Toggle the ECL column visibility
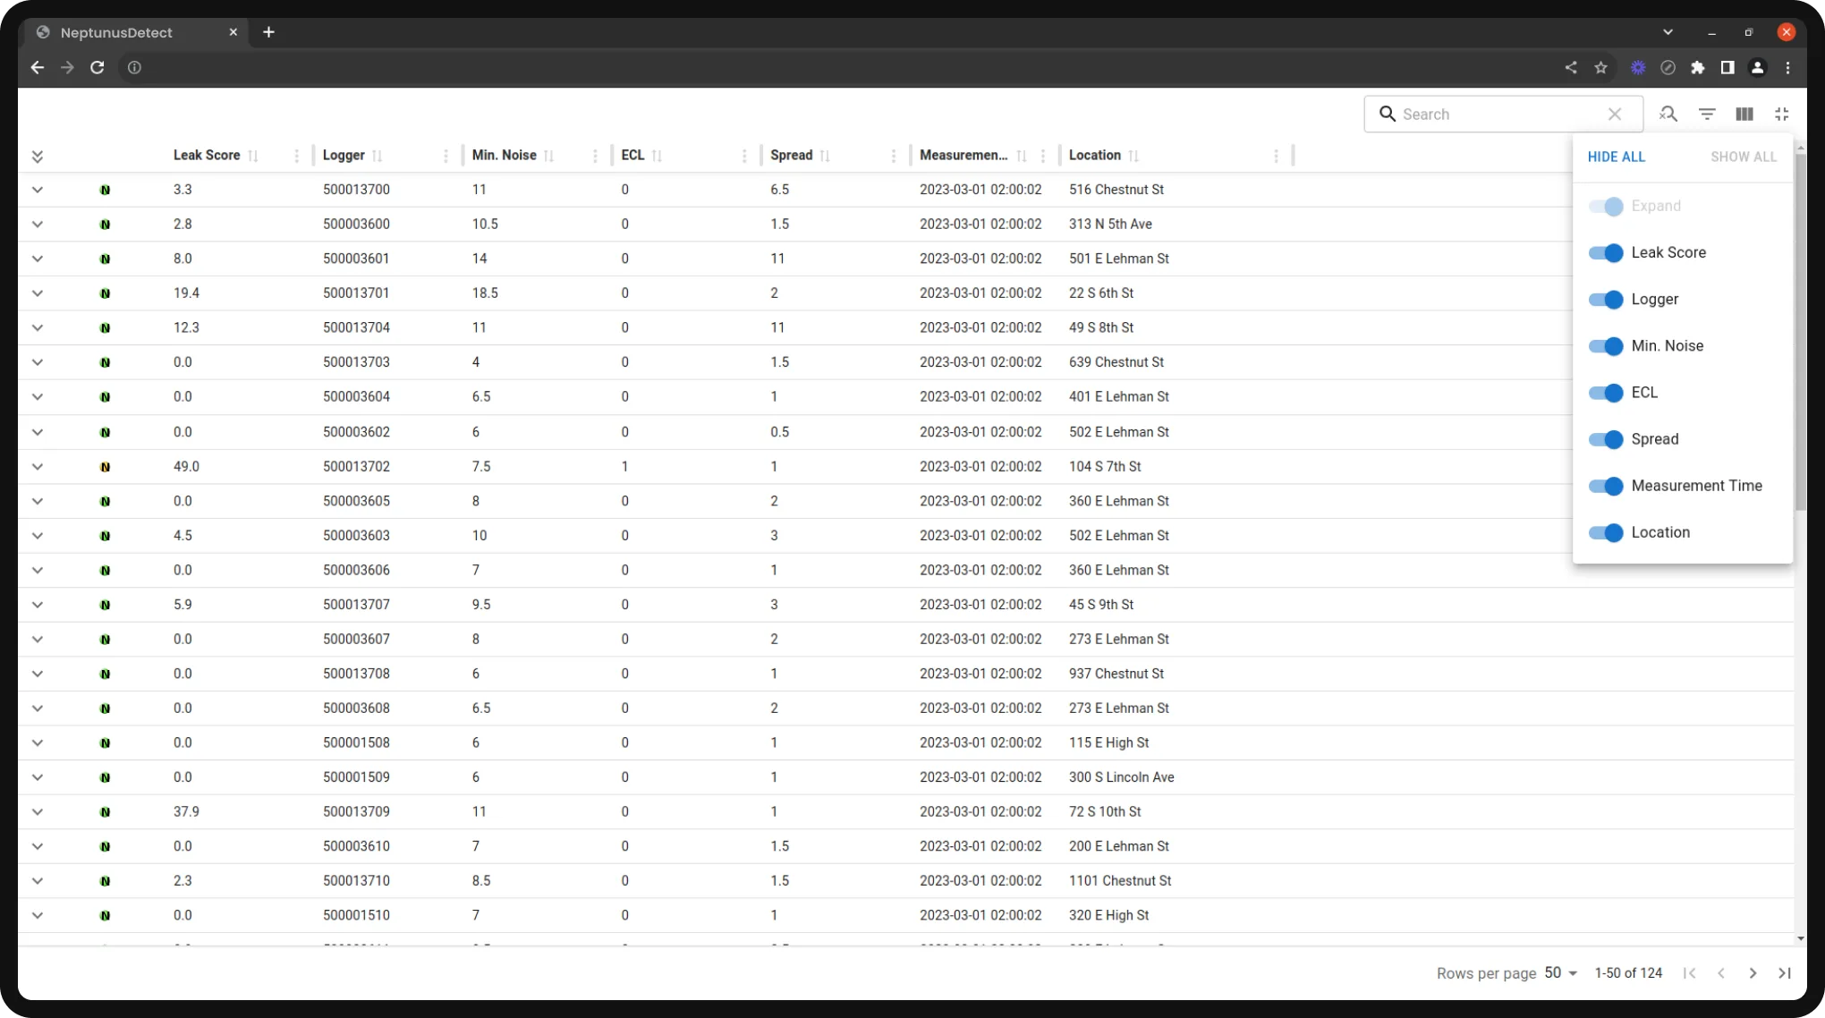 [1606, 393]
